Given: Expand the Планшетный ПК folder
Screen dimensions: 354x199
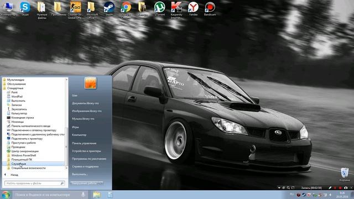Looking at the screenshot, I should pyautogui.click(x=22, y=160).
